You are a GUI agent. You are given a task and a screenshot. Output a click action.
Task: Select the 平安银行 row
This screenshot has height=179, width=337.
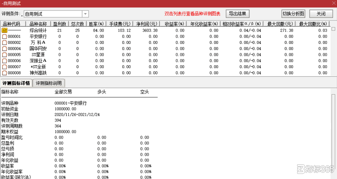tap(165, 36)
